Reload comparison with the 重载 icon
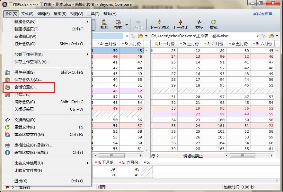The width and height of the screenshot is (283, 192). coord(214,24)
